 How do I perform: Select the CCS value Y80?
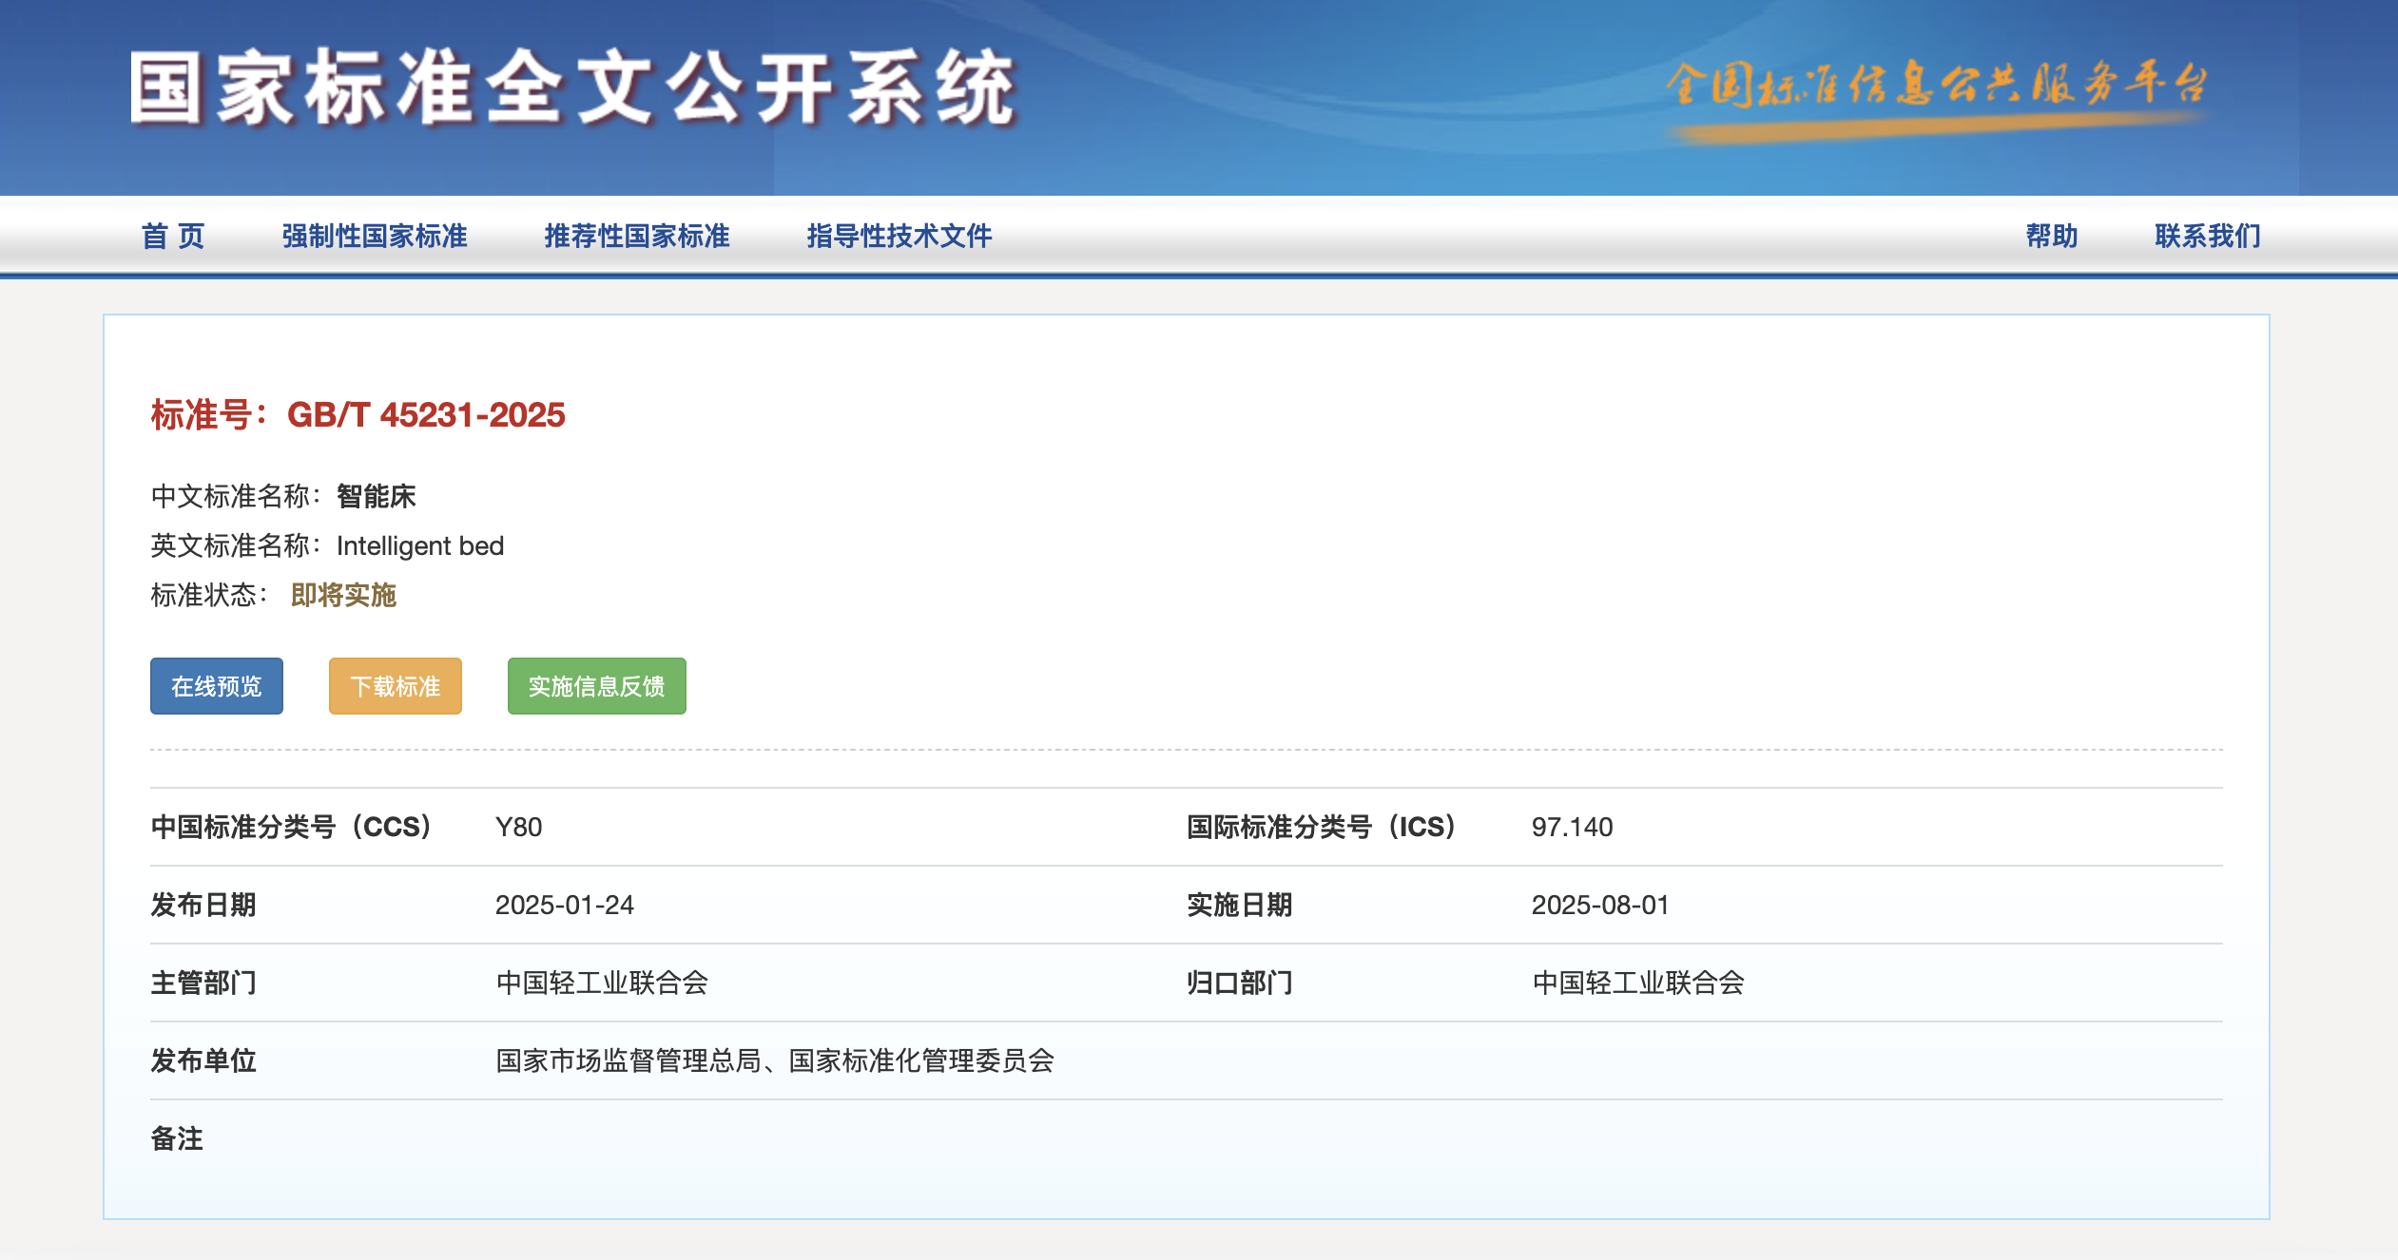click(x=519, y=827)
